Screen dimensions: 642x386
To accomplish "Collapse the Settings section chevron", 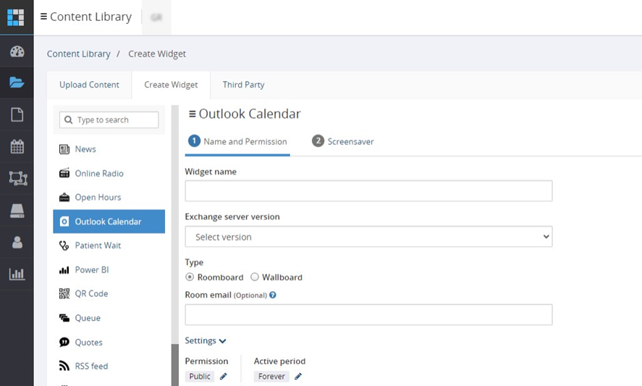I will pyautogui.click(x=222, y=341).
